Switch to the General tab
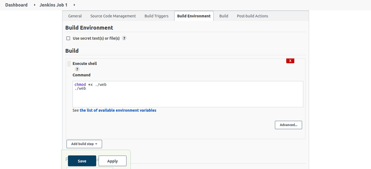371x169 pixels. 75,16
